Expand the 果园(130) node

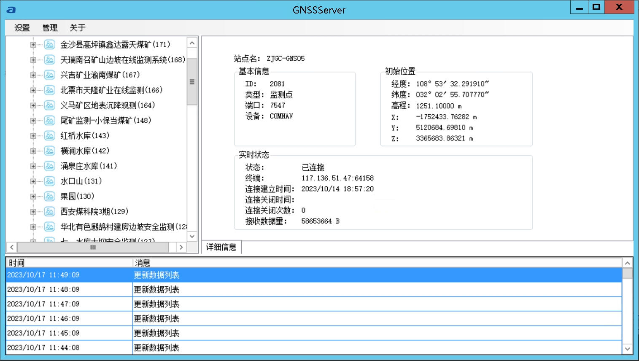(33, 196)
